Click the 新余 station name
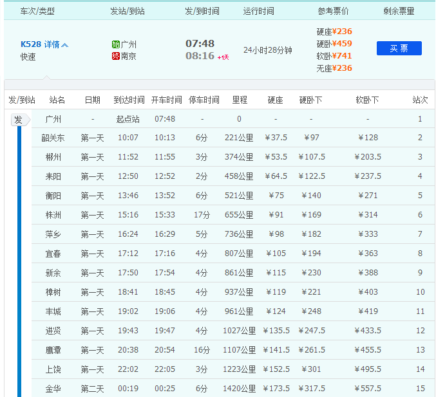436x397 pixels. point(53,273)
